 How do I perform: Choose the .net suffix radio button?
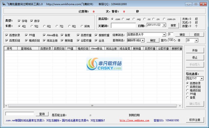click(123, 19)
